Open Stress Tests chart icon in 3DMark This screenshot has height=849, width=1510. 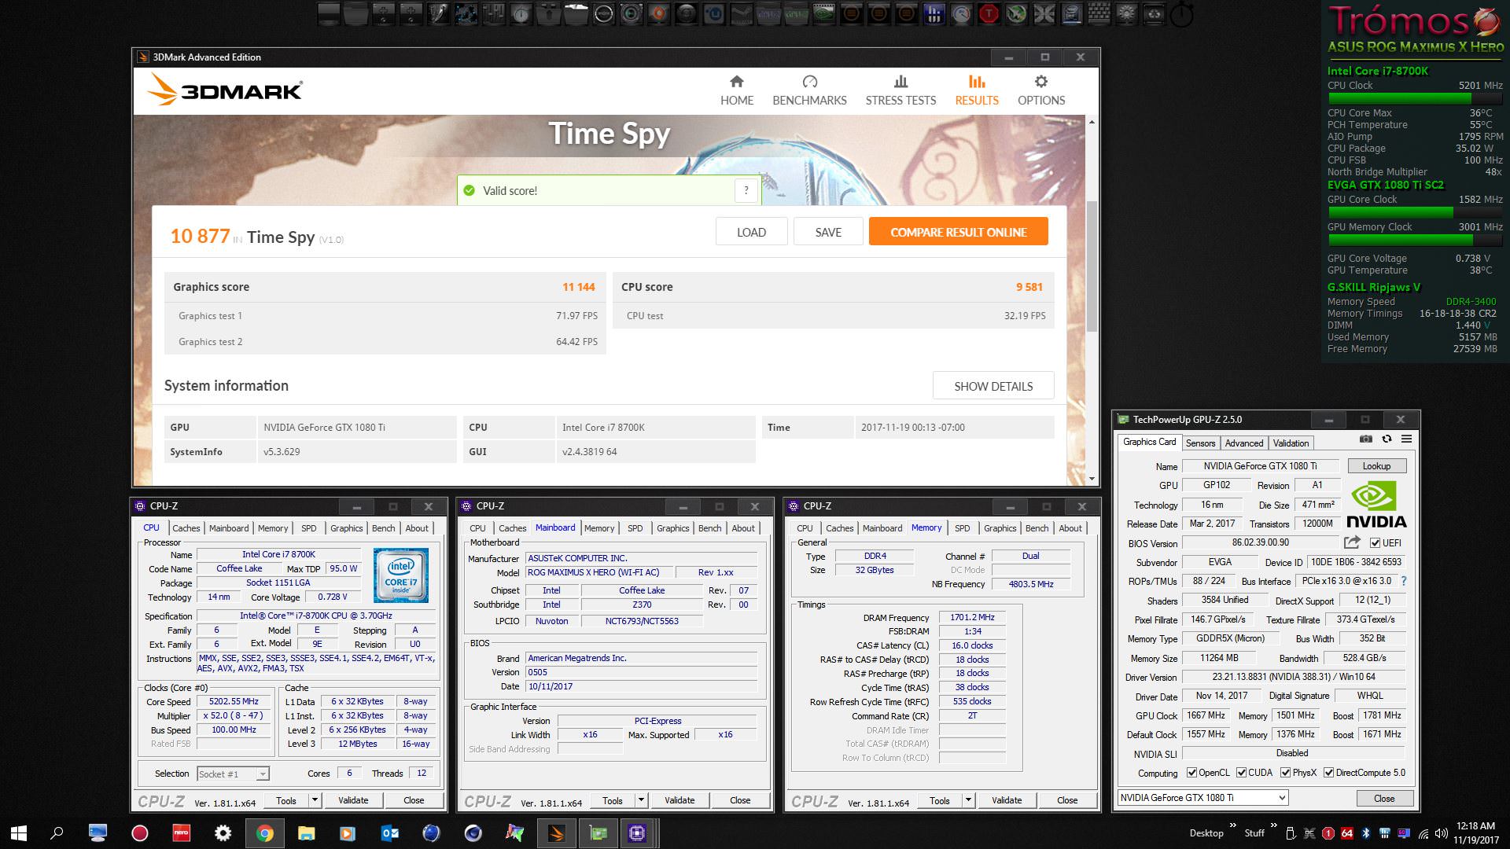point(900,82)
